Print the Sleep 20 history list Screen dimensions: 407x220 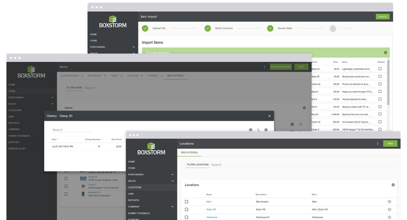click(251, 130)
